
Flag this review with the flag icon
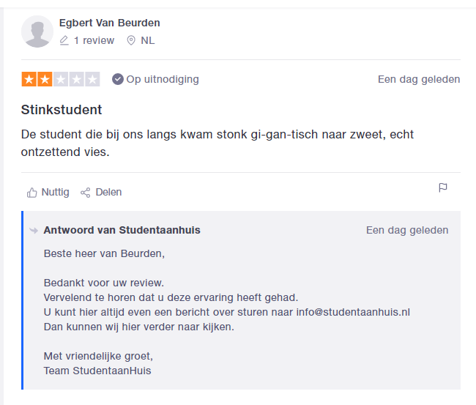443,188
